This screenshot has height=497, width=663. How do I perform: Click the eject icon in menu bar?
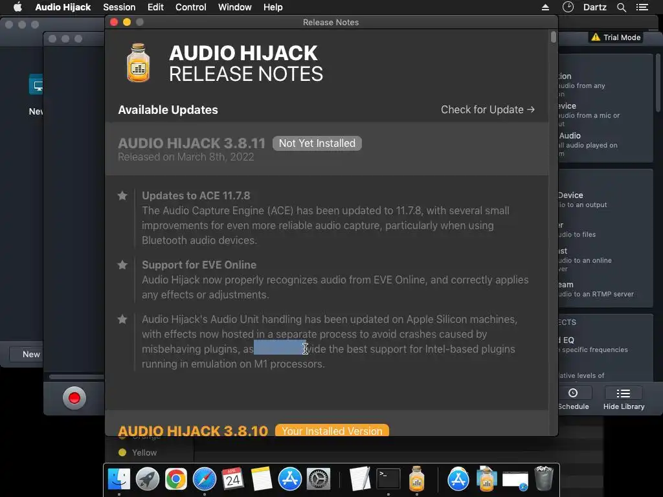tap(545, 7)
